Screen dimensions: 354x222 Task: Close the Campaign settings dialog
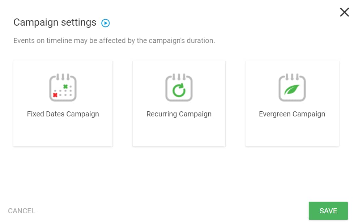pyautogui.click(x=344, y=12)
